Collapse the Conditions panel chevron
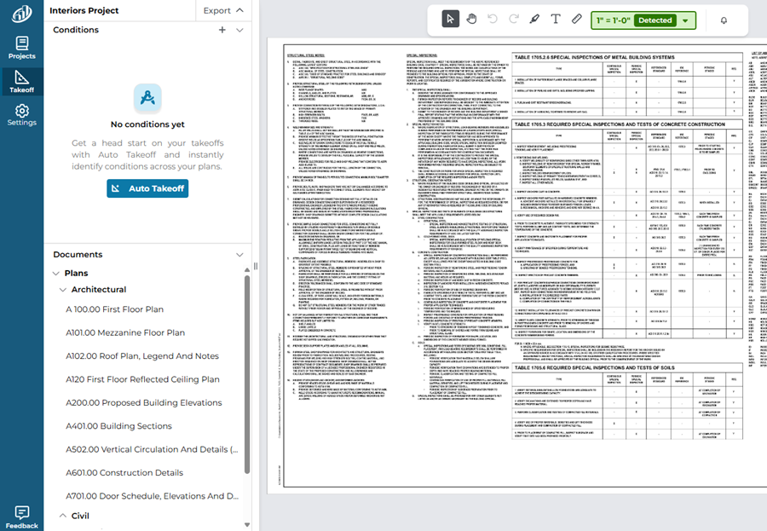Viewport: 767px width, 531px height. point(239,30)
